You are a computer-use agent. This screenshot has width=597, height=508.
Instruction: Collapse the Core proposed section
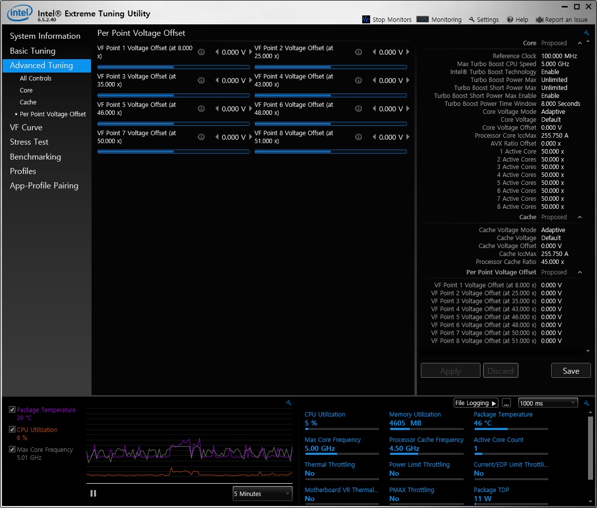580,43
